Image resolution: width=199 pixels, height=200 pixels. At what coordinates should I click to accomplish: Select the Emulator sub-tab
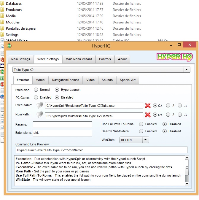pyautogui.click(x=23, y=80)
